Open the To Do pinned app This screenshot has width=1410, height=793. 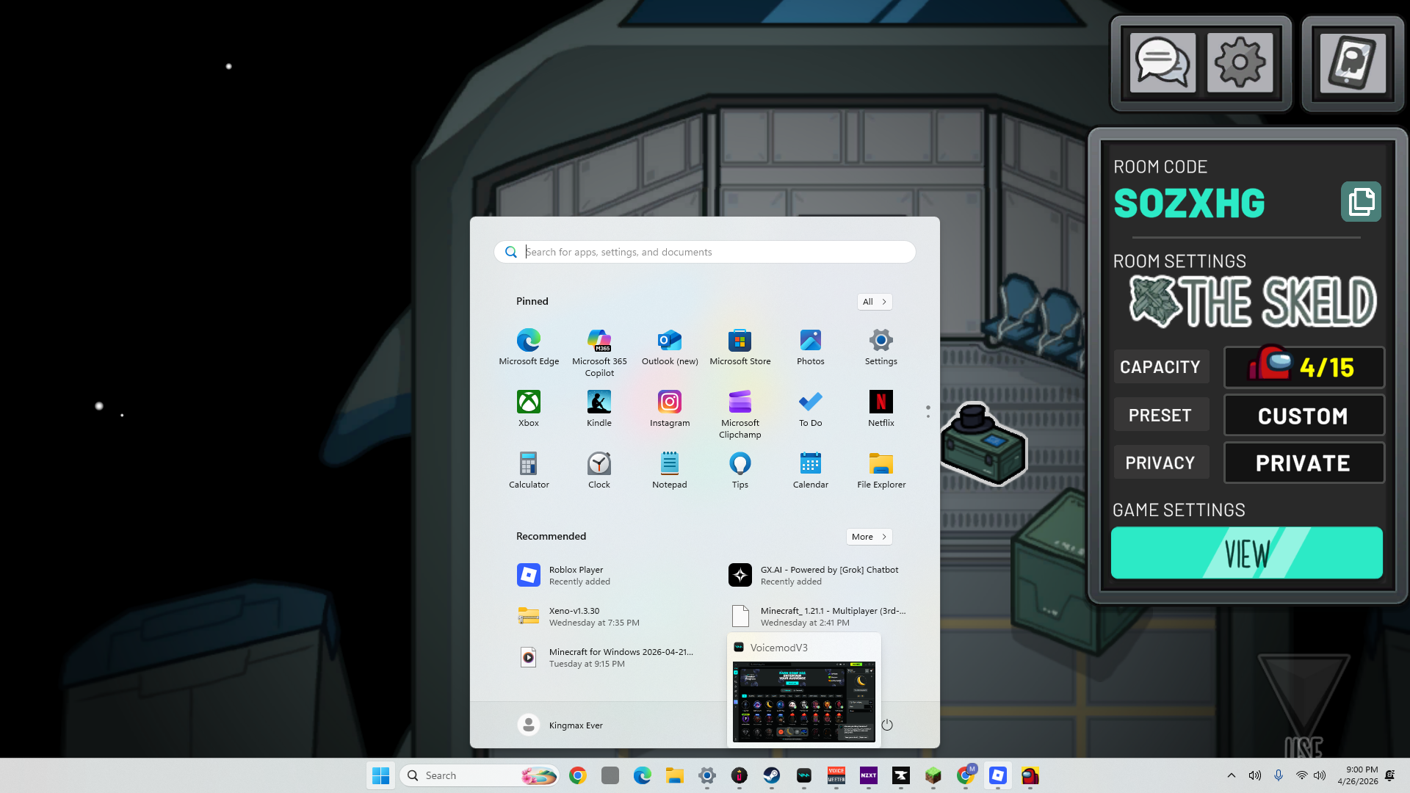coord(811,409)
